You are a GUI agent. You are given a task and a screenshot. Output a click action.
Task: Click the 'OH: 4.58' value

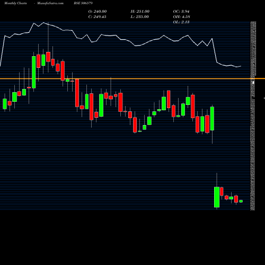point(181,17)
